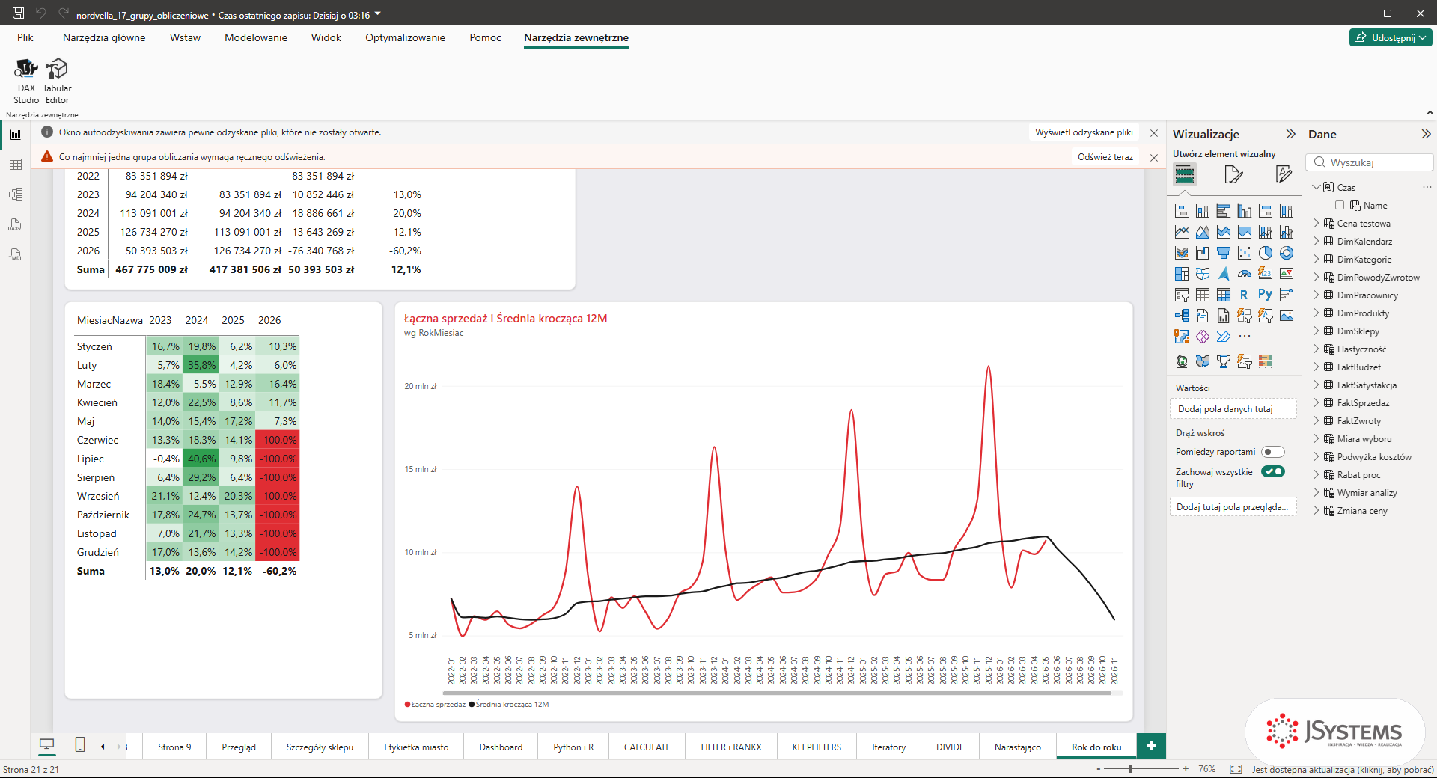Collapse the Dane pane
Image resolution: width=1437 pixels, height=778 pixels.
[x=1426, y=134]
